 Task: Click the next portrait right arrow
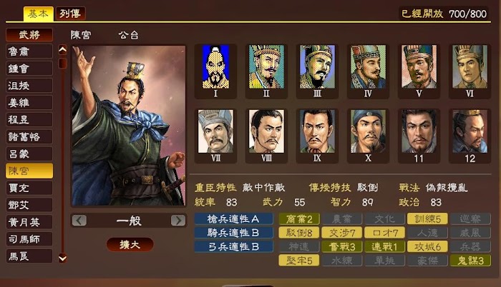(178, 221)
